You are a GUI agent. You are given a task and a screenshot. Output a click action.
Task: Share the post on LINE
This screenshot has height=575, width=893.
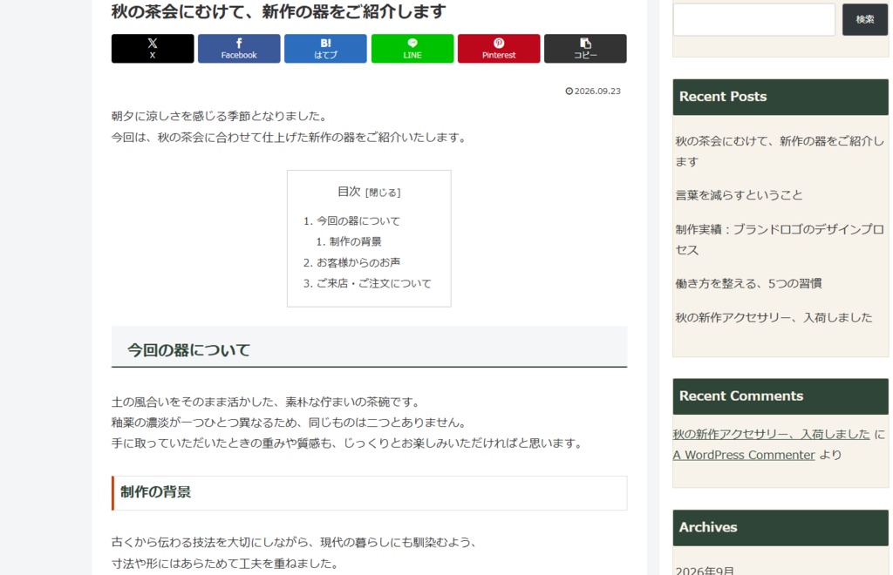412,48
